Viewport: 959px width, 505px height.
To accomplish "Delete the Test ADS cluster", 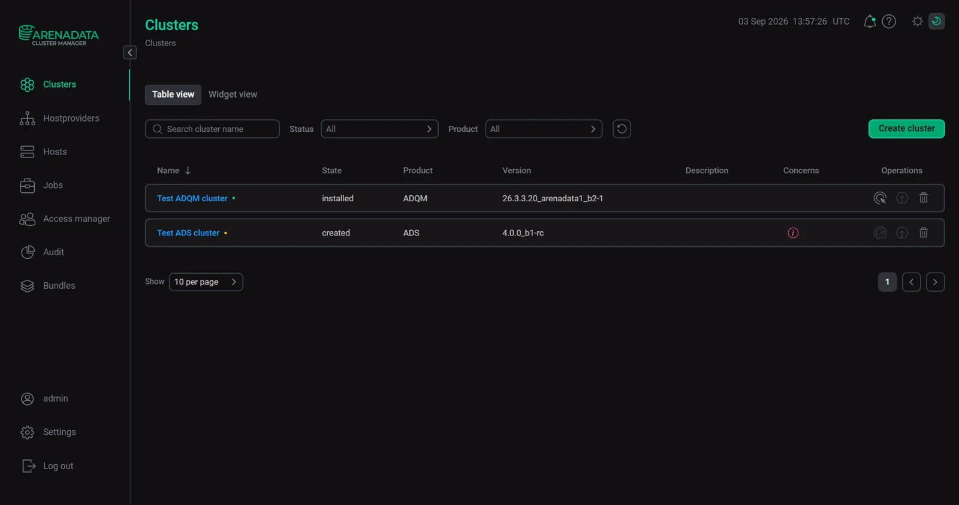I will 924,233.
